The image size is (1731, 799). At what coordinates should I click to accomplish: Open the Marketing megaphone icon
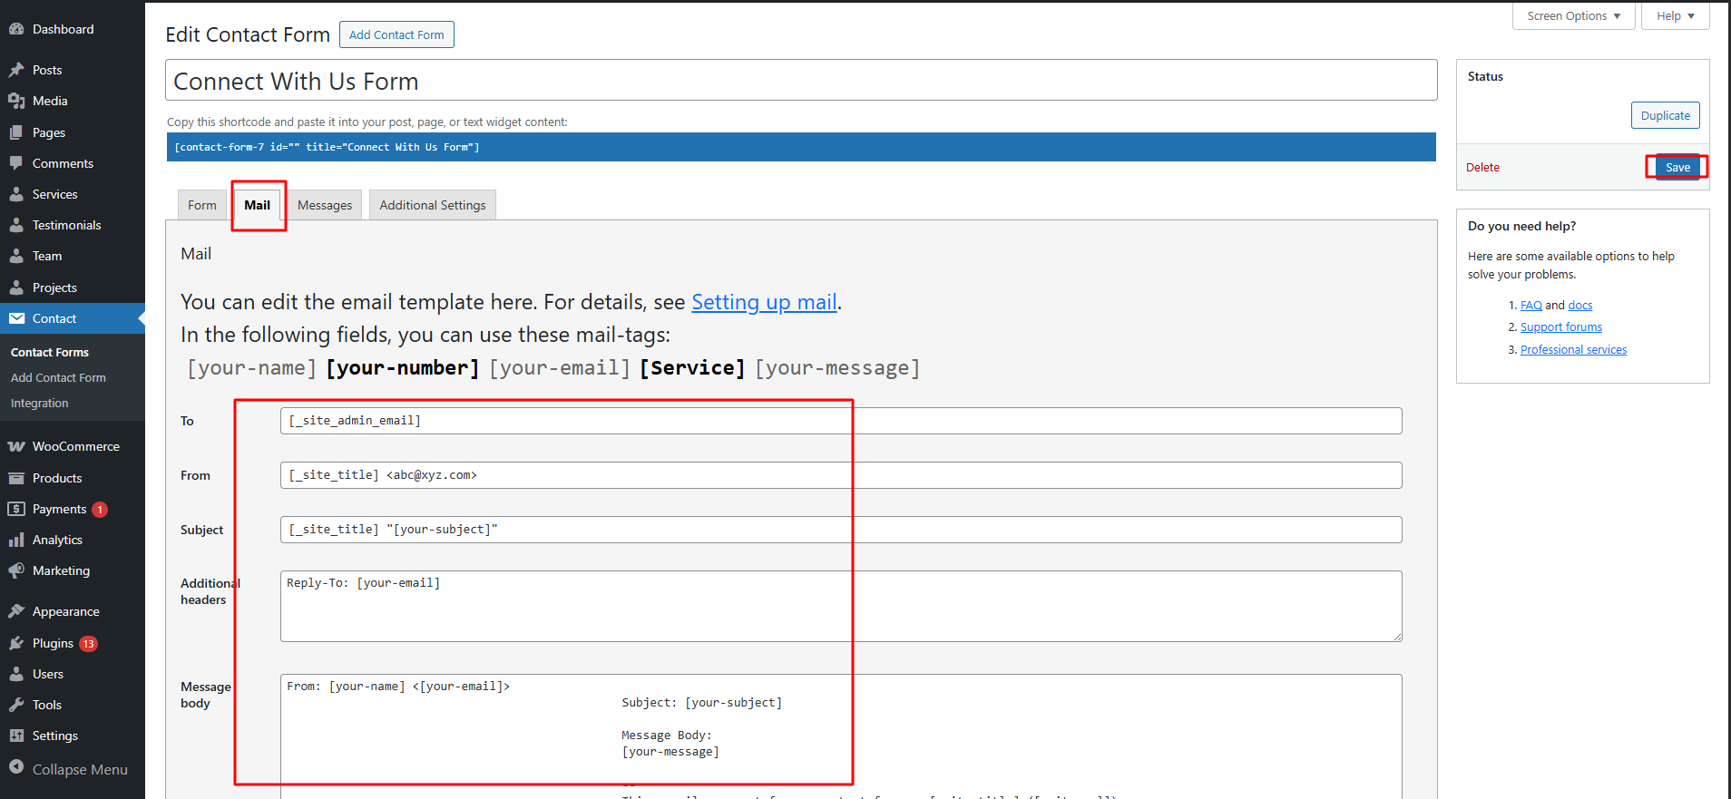coord(16,570)
